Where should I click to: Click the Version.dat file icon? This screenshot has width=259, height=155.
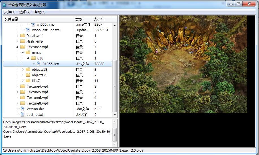22,109
